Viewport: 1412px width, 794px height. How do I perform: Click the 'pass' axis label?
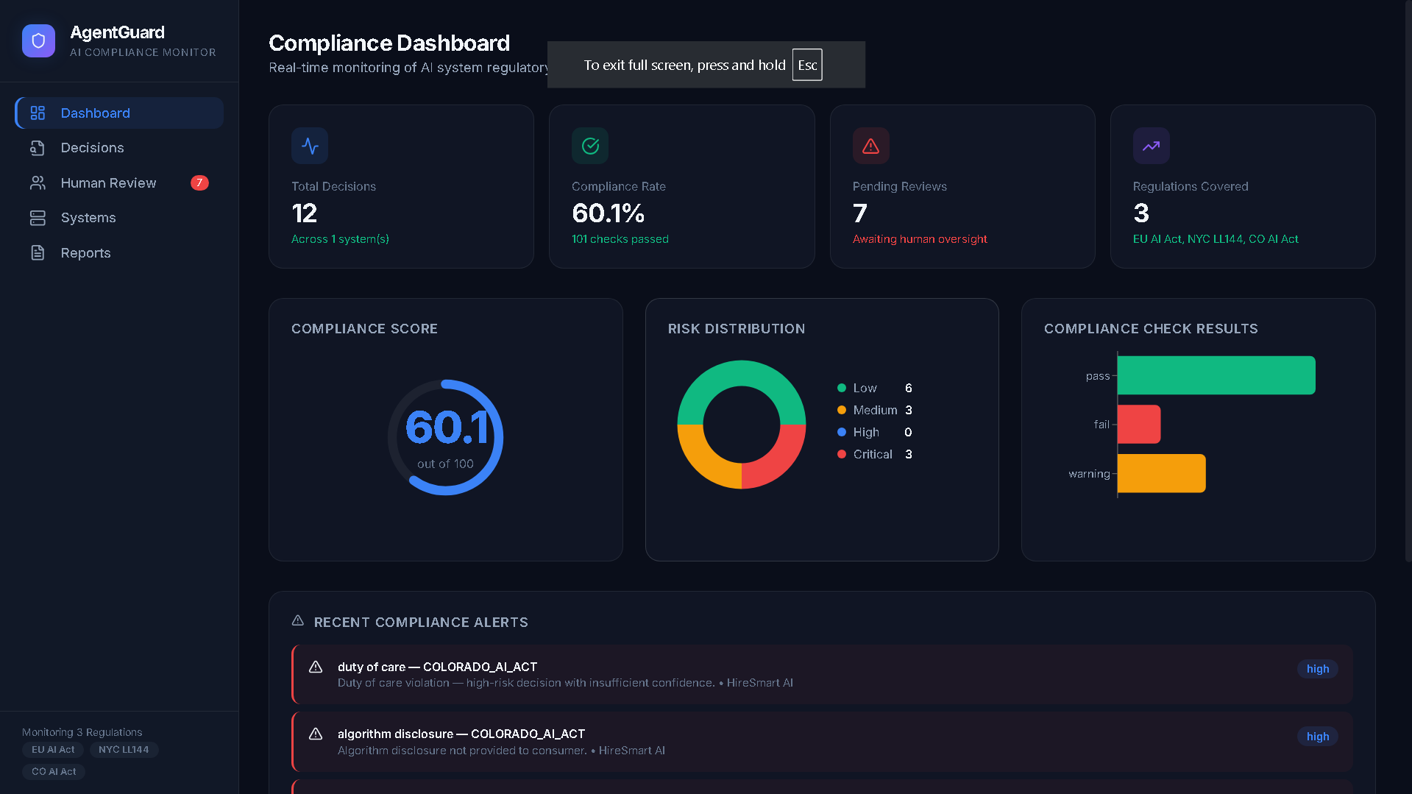(x=1098, y=376)
